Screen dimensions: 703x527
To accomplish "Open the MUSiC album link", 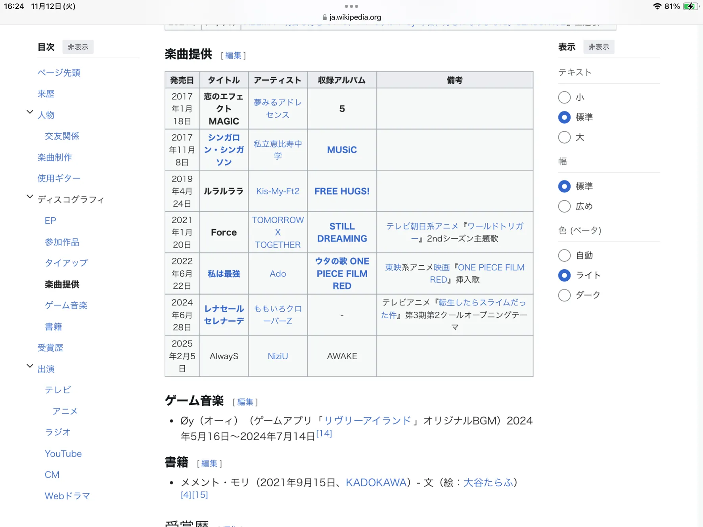I will pyautogui.click(x=342, y=150).
